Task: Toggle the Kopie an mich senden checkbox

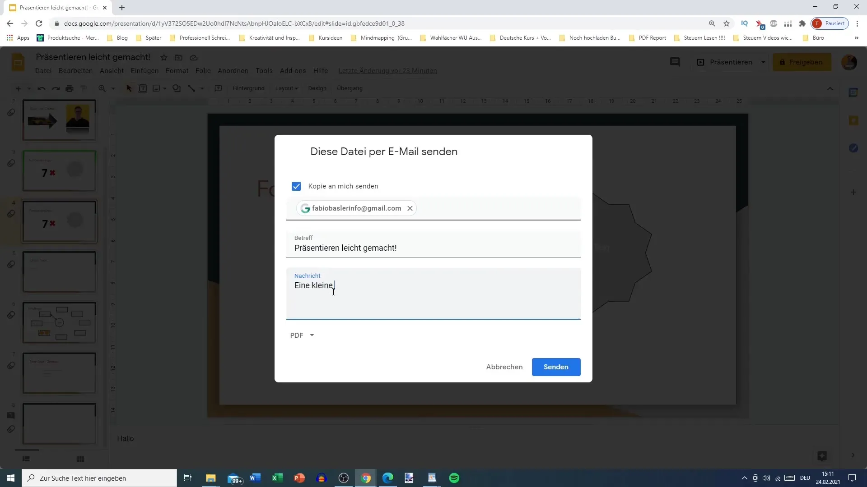Action: click(x=296, y=186)
